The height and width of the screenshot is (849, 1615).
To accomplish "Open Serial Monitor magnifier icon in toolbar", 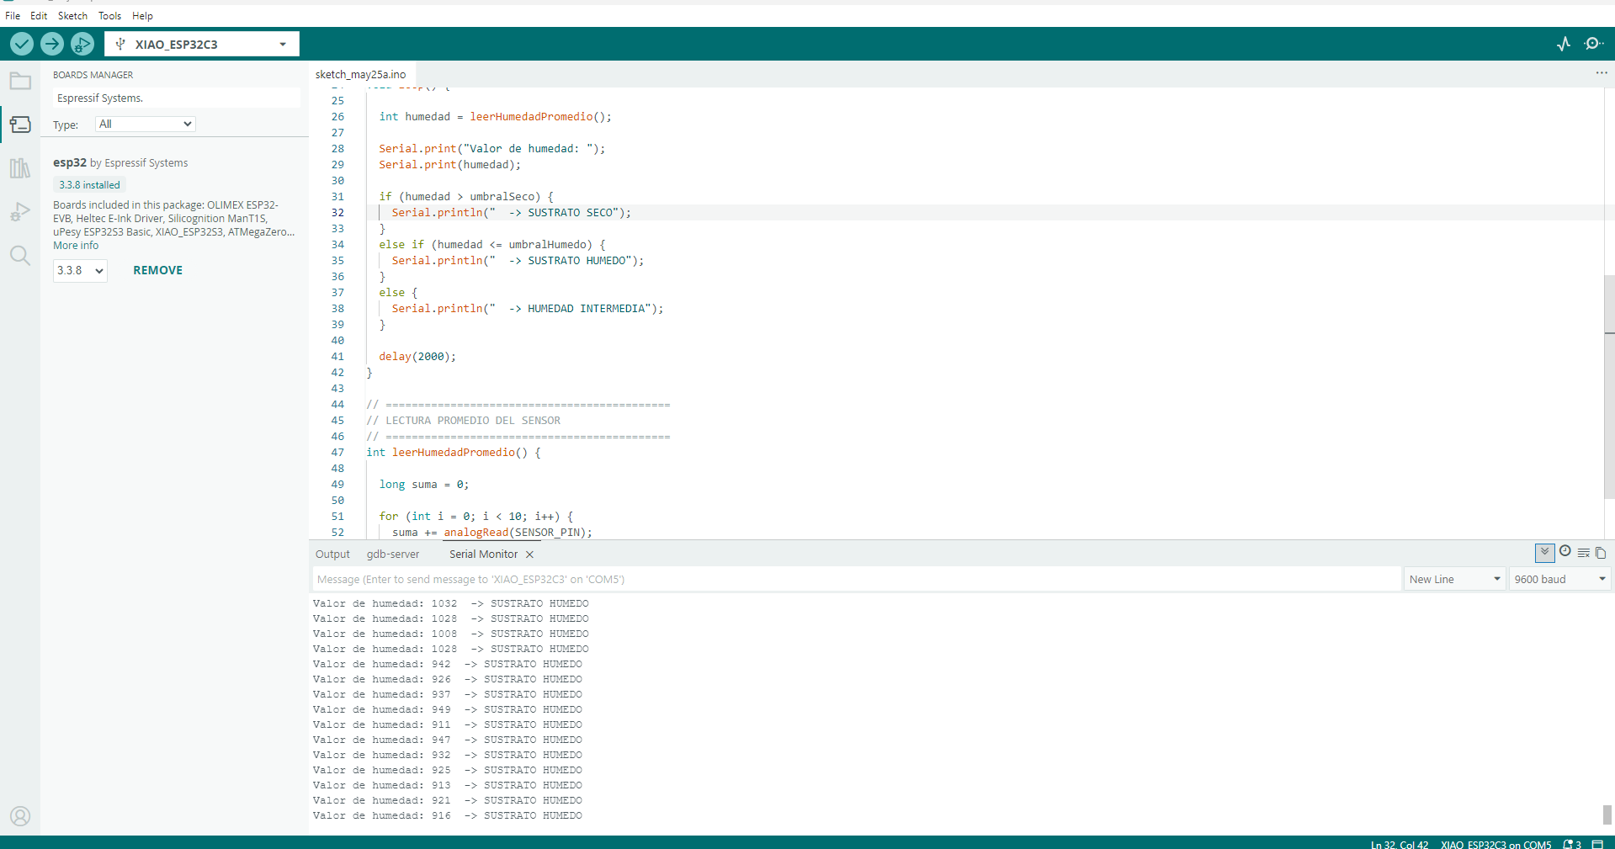I will click(x=1593, y=44).
